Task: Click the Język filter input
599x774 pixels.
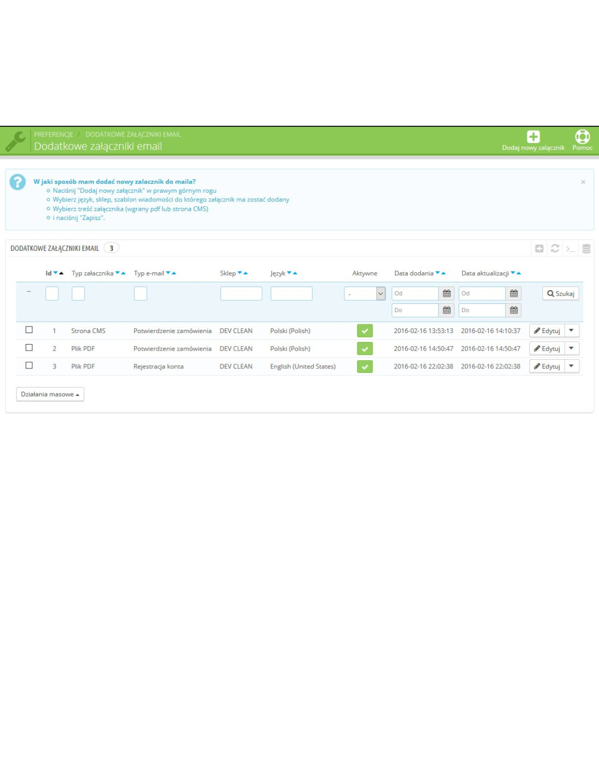Action: pyautogui.click(x=291, y=293)
